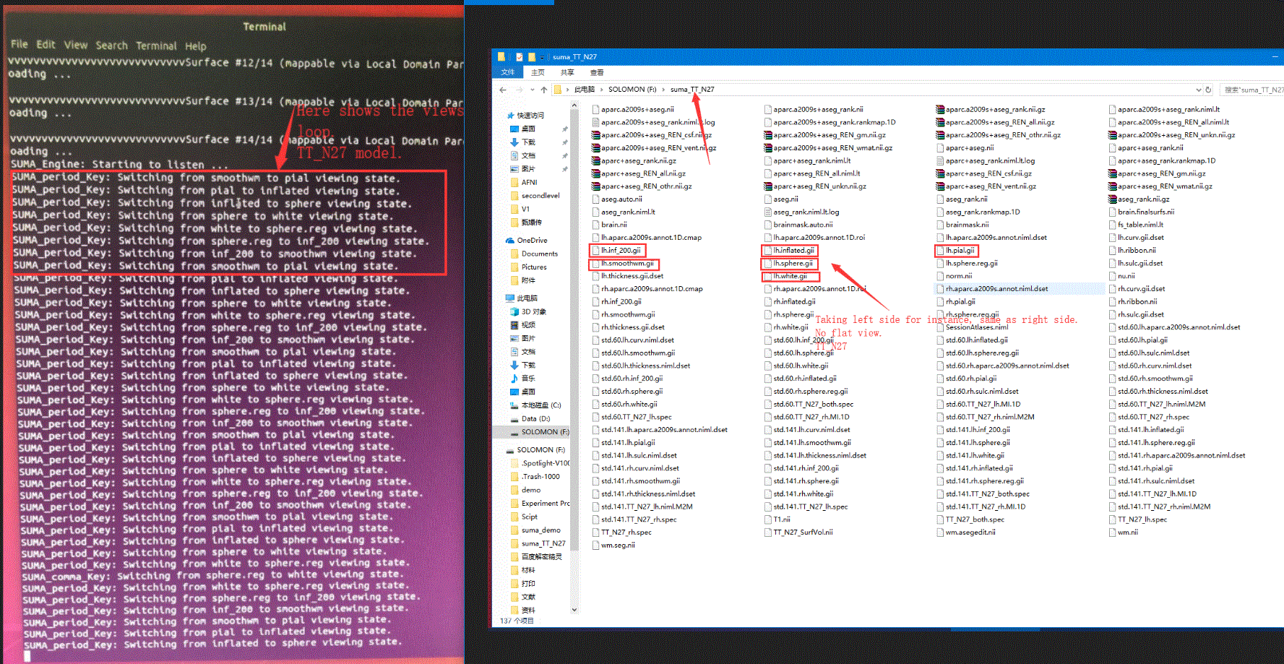Viewport: 1284px width, 664px height.
Task: Click the 音乐 music note icon in sidebar
Action: tap(514, 379)
